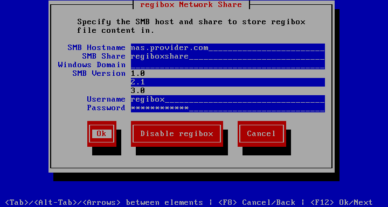This screenshot has height=207, width=388.
Task: Click the 'Specify the SMB host' instruction text
Action: [191, 26]
